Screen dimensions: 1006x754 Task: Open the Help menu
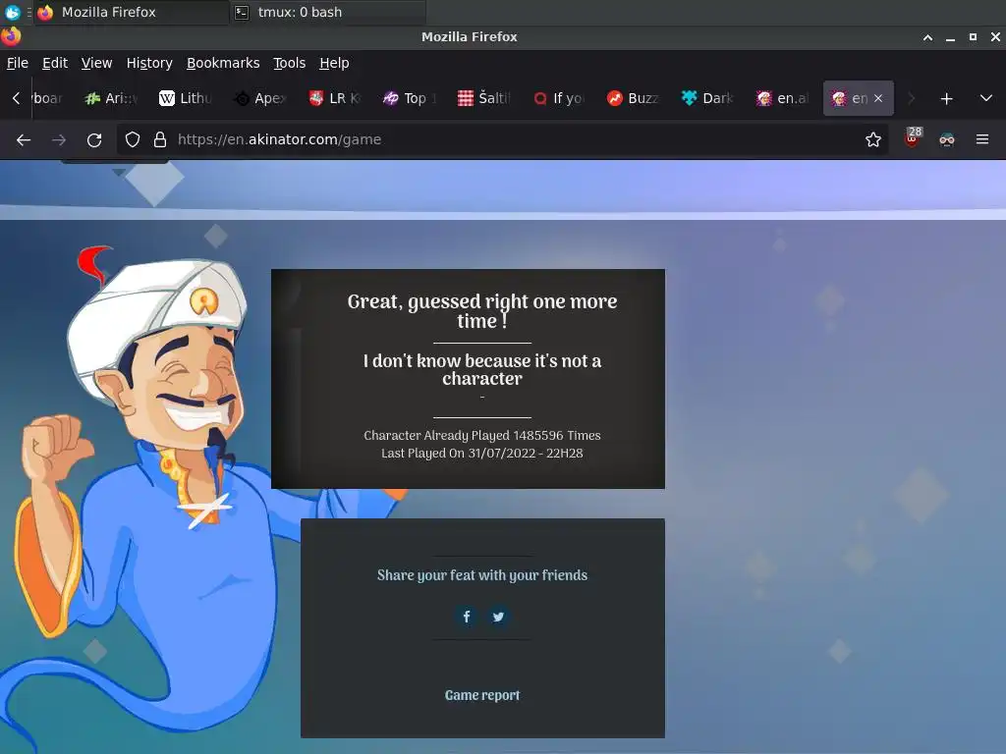click(x=334, y=63)
